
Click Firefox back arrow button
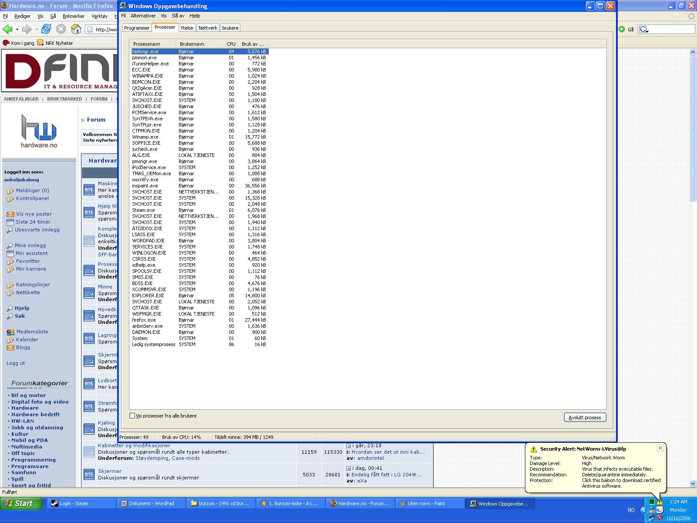(7, 29)
